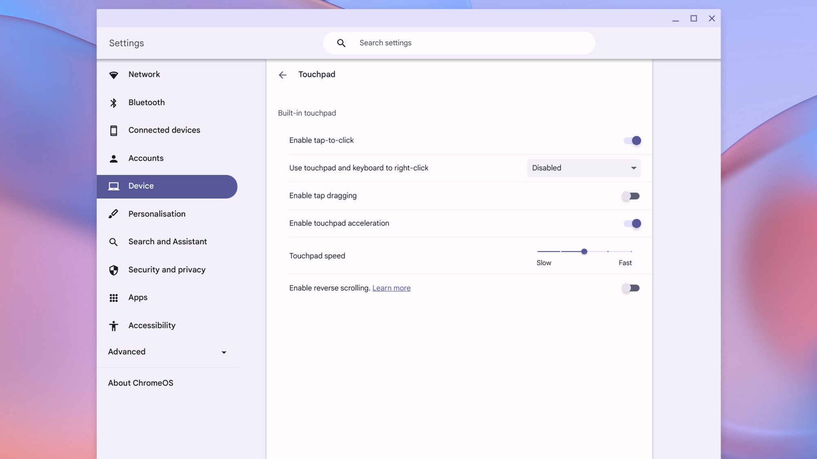Screen dimensions: 817x459
Task: Click Learn more reverse scrolling link
Action: pyautogui.click(x=391, y=288)
